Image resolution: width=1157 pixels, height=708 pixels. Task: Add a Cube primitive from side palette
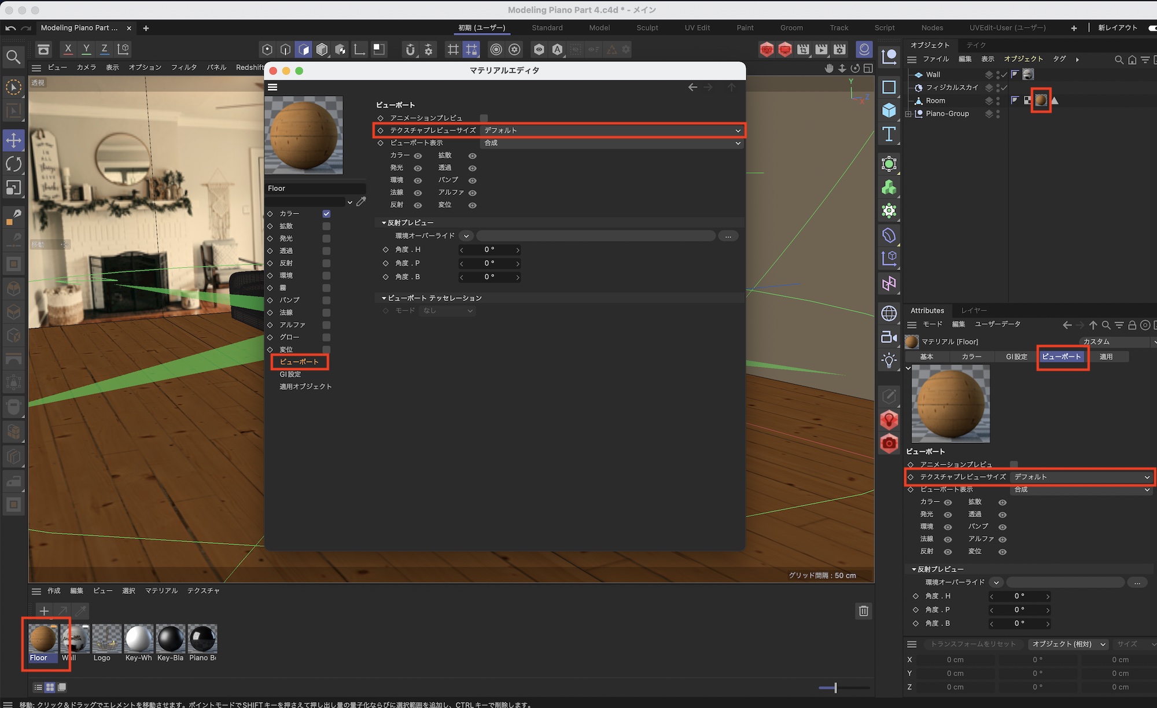click(x=889, y=110)
